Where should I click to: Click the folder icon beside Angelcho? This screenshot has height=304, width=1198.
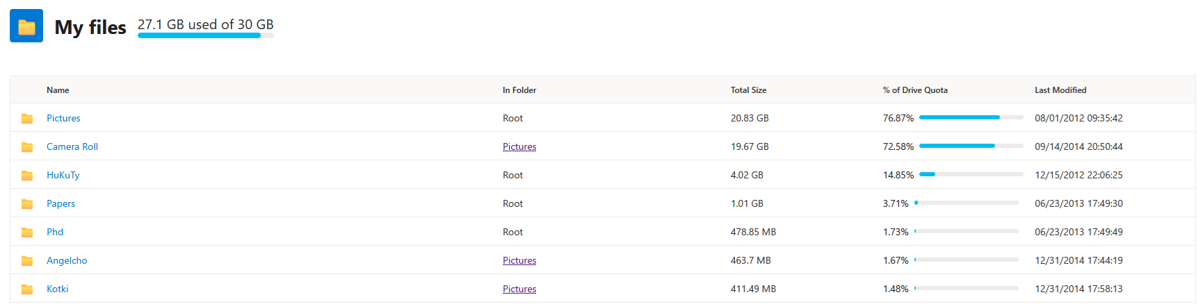pos(27,261)
